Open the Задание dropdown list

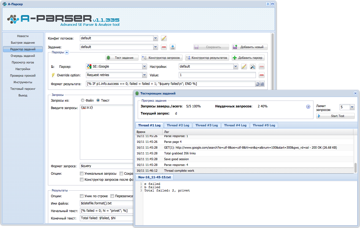(x=156, y=47)
